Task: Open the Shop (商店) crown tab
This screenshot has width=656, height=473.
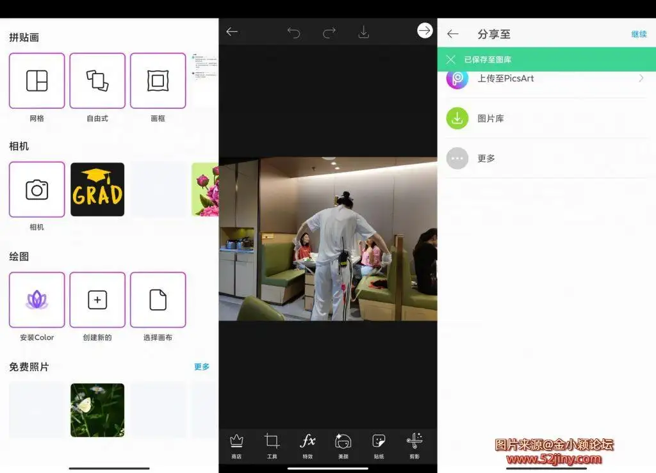Action: [236, 441]
